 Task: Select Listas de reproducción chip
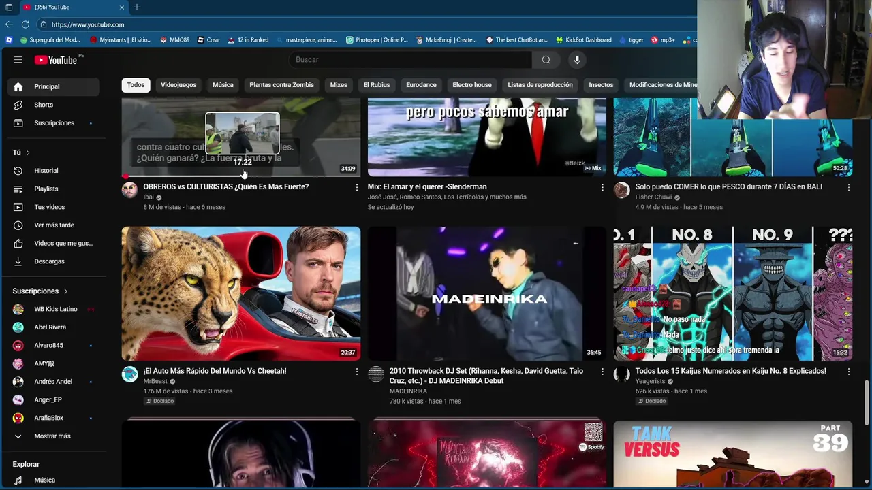[x=540, y=85]
